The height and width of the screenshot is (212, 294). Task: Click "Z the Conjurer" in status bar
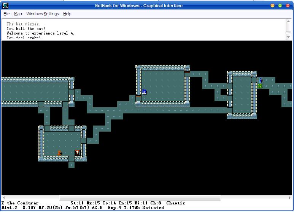pyautogui.click(x=20, y=203)
